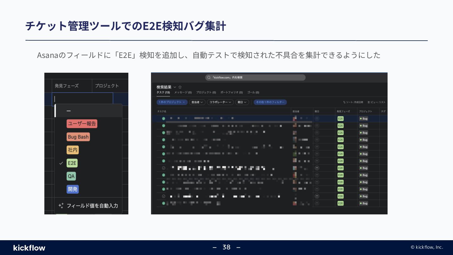The width and height of the screenshot is (453, 255).
Task: Select the '—' empty option in the dropdown
Action: (x=88, y=111)
